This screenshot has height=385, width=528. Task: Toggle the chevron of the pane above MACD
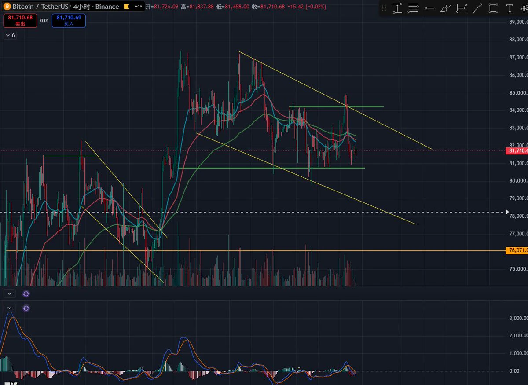[10, 293]
